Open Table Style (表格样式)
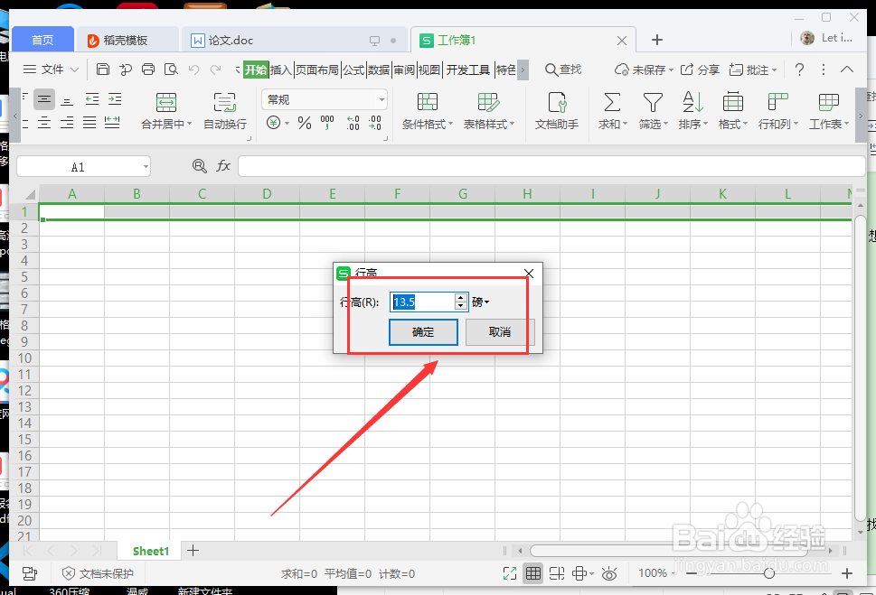Image resolution: width=876 pixels, height=595 pixels. 489,111
